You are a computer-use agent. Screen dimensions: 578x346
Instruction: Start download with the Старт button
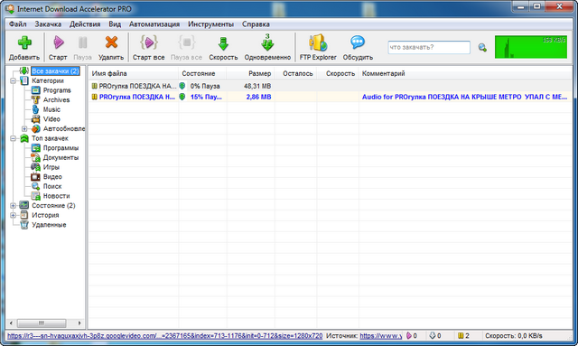[58, 47]
